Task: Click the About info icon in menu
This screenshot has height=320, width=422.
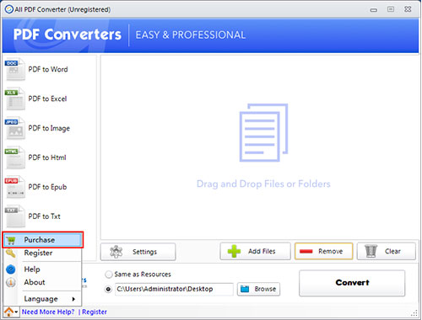Action: pos(11,282)
